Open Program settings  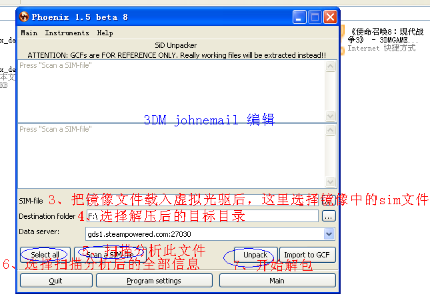[x=154, y=281]
